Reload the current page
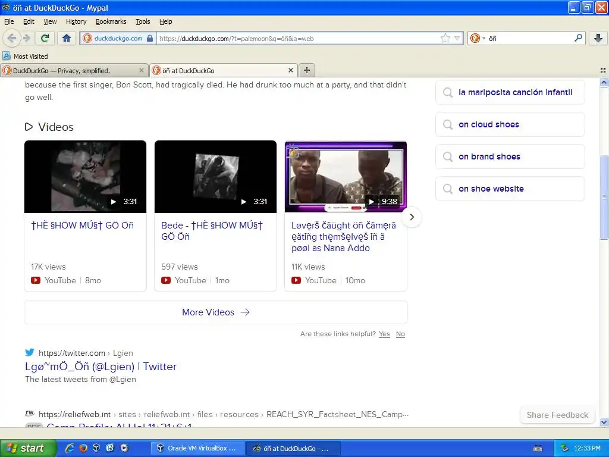Image resolution: width=609 pixels, height=457 pixels. pos(45,38)
